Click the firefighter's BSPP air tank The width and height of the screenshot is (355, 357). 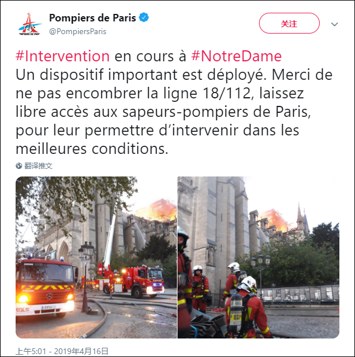coord(235,312)
